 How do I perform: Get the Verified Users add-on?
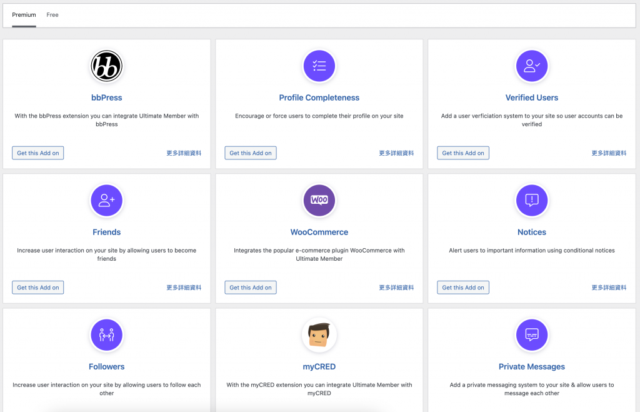463,153
